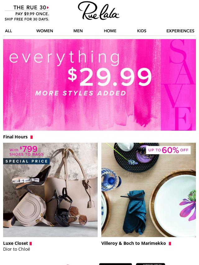Click the red marker next to Final Hours
Viewport: 199px width, 265px height.
click(x=31, y=137)
